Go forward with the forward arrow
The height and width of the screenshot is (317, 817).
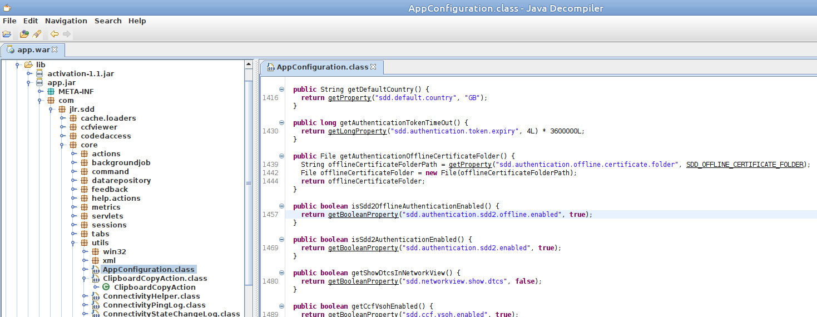pos(67,34)
